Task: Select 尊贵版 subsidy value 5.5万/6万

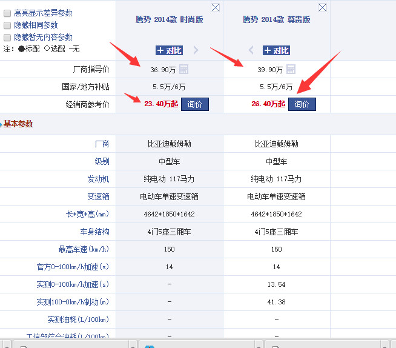Action: (276, 87)
